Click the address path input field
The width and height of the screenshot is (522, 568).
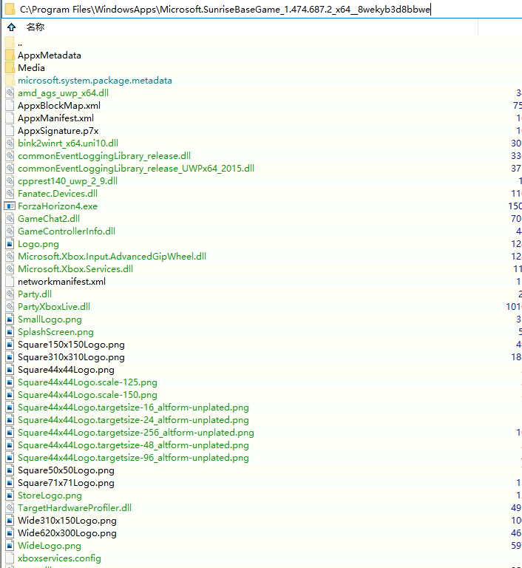[x=262, y=10]
